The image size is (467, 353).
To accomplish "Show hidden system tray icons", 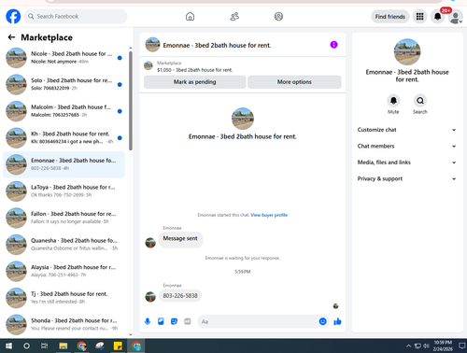I will coord(409,346).
